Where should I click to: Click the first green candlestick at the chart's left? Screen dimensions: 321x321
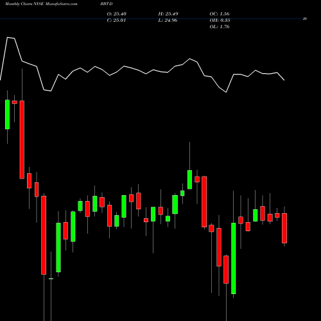click(x=7, y=114)
